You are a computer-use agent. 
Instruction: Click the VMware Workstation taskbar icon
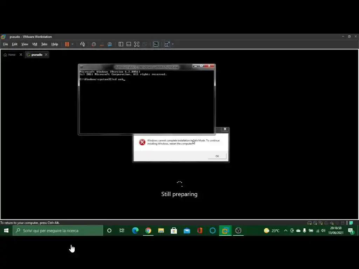coord(225,230)
